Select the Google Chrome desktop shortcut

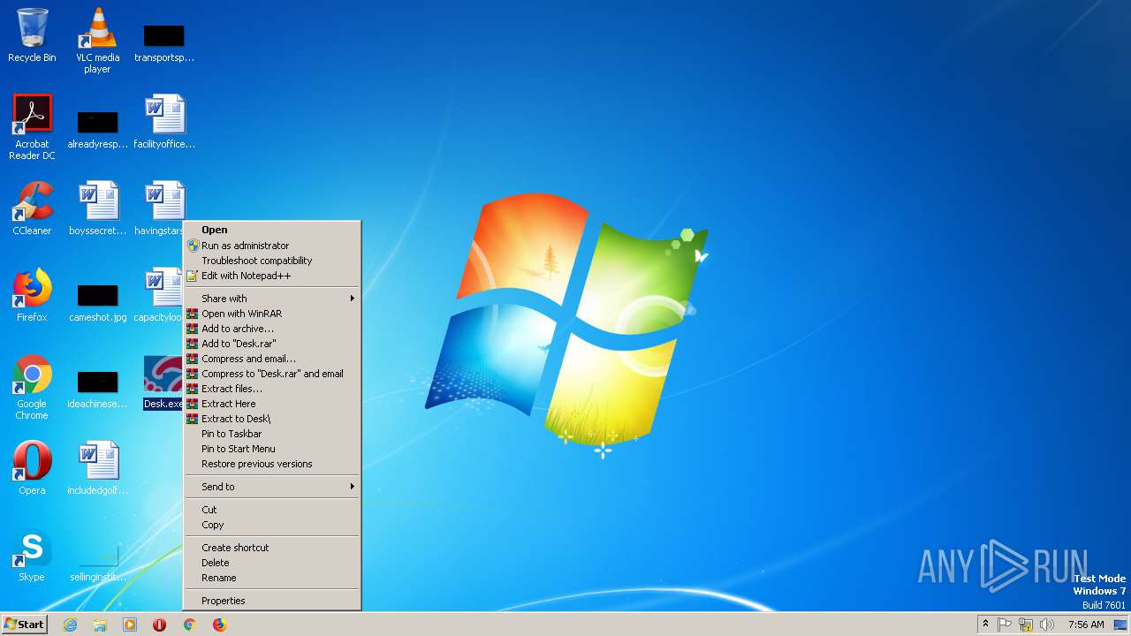point(32,387)
